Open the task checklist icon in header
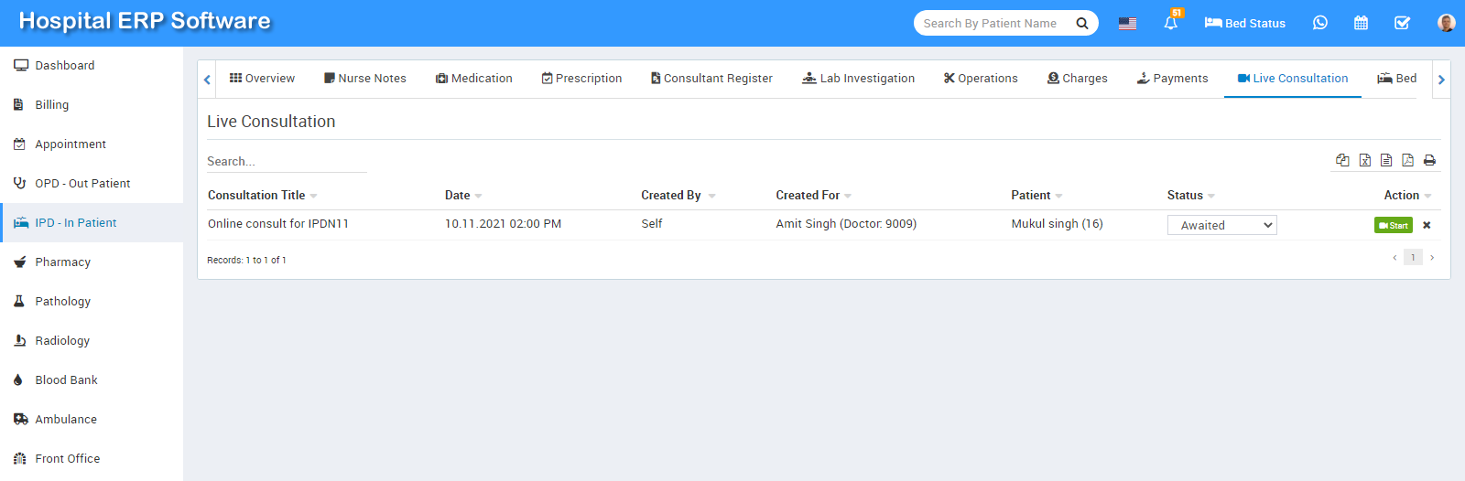 tap(1402, 23)
